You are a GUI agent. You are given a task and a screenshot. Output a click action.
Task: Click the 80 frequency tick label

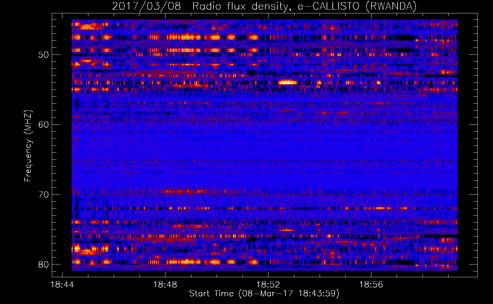click(x=44, y=264)
